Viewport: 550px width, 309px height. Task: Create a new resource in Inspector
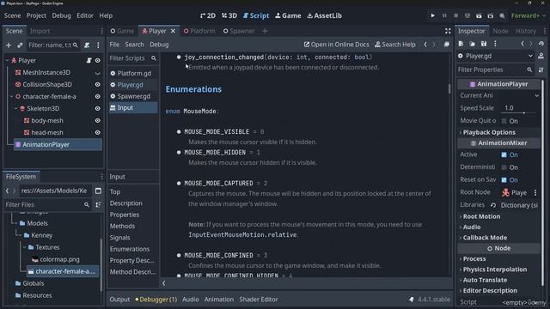click(x=461, y=44)
